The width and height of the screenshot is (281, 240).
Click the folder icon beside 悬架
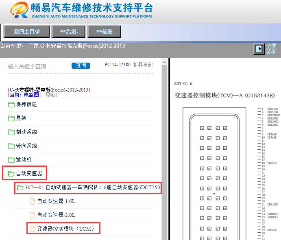(x=11, y=118)
